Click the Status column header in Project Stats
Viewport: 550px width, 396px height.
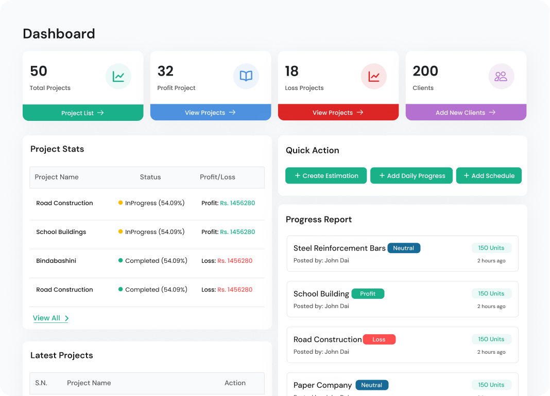tap(150, 177)
